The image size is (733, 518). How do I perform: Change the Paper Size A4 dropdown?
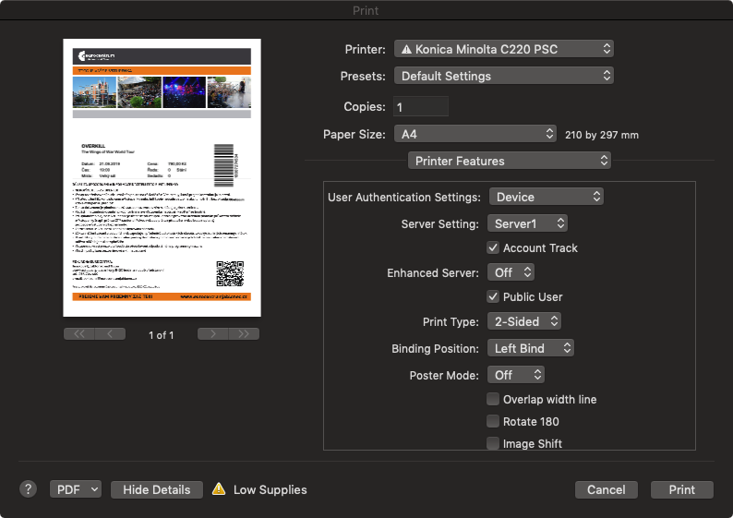tap(475, 134)
